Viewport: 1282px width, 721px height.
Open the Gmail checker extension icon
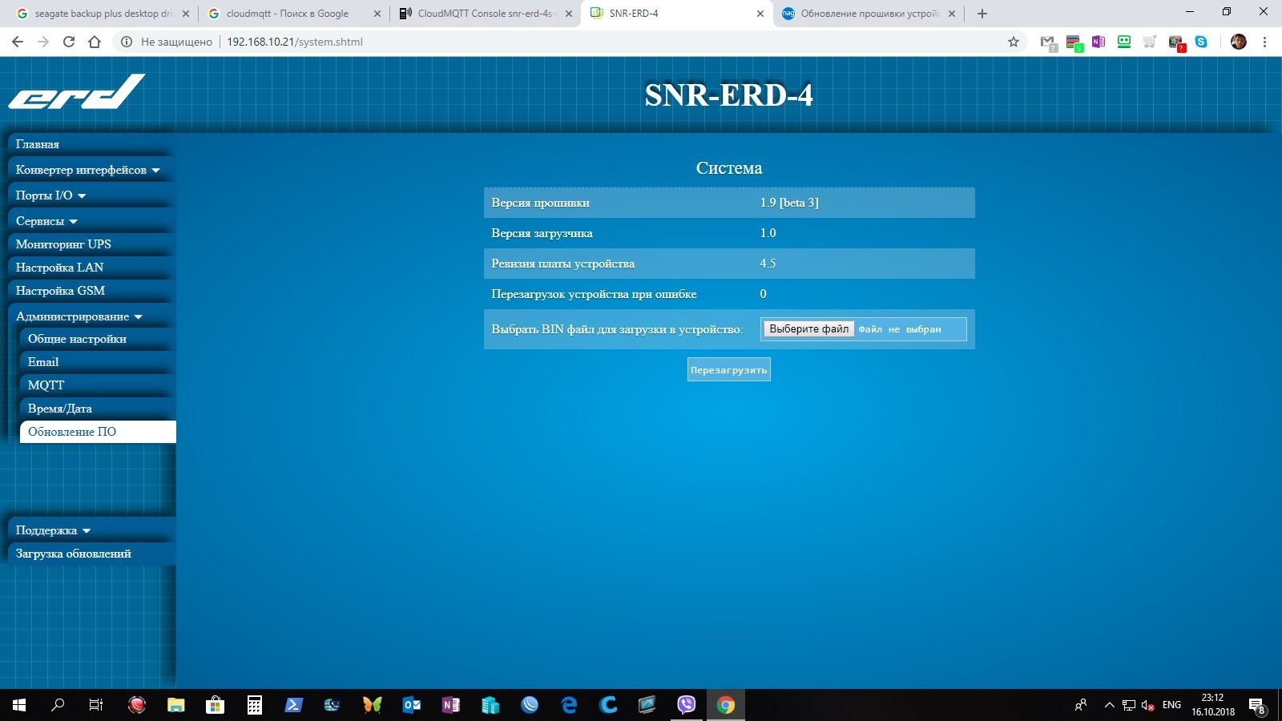tap(1048, 42)
